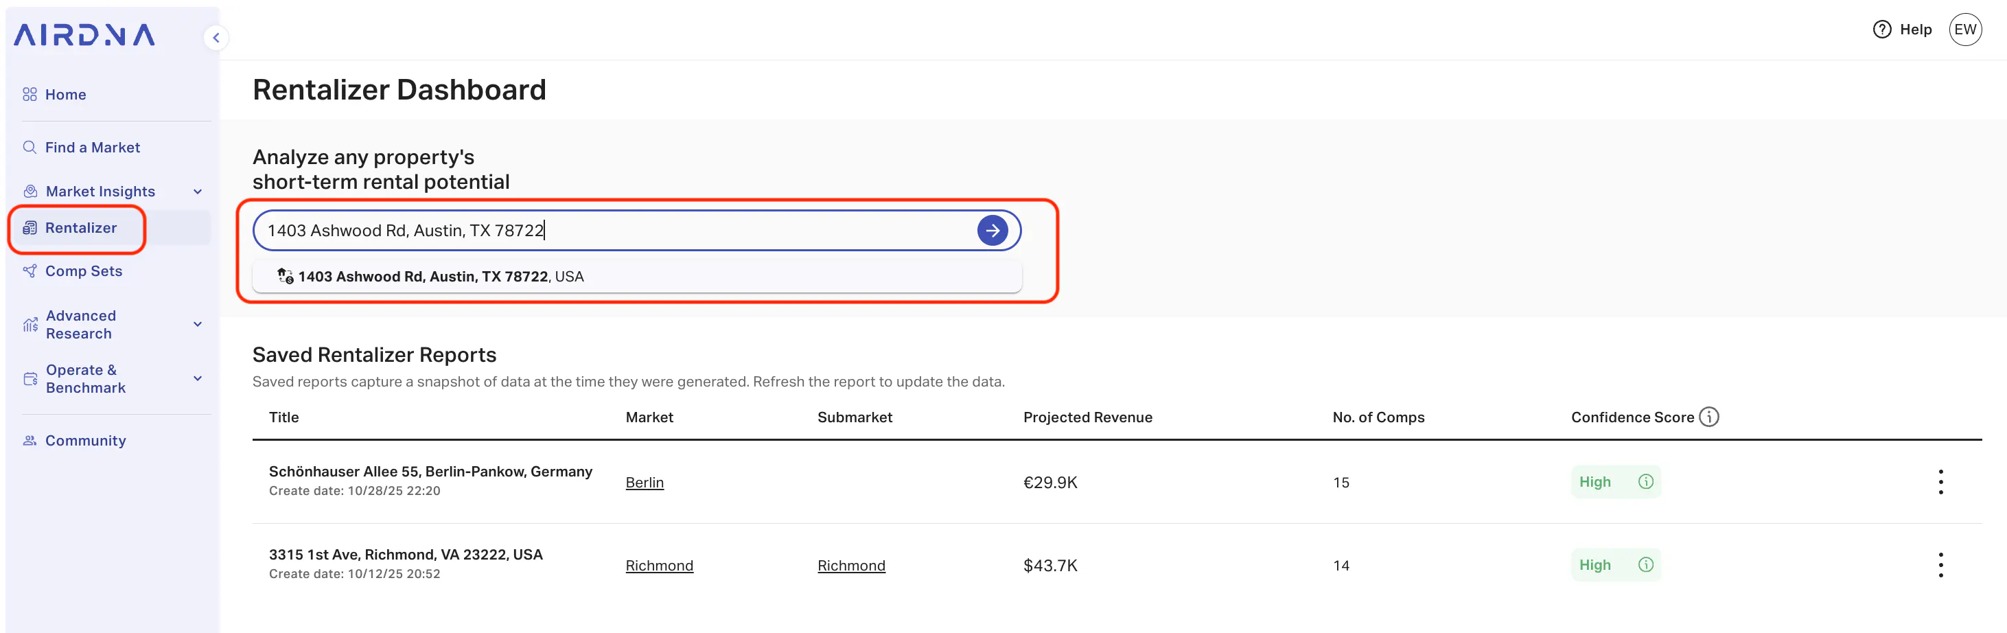Screen dimensions: 2007x633
Task: Open the three-dot menu for the Richmond report
Action: (1940, 565)
